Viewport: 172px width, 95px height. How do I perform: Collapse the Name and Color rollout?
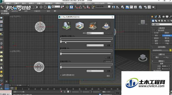tap(162, 47)
